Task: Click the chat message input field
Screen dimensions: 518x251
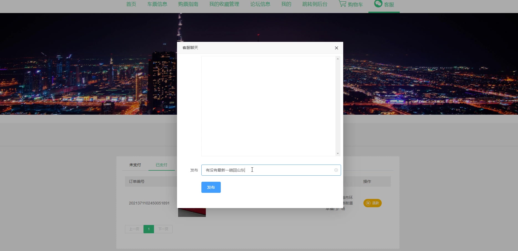Action: [x=271, y=170]
